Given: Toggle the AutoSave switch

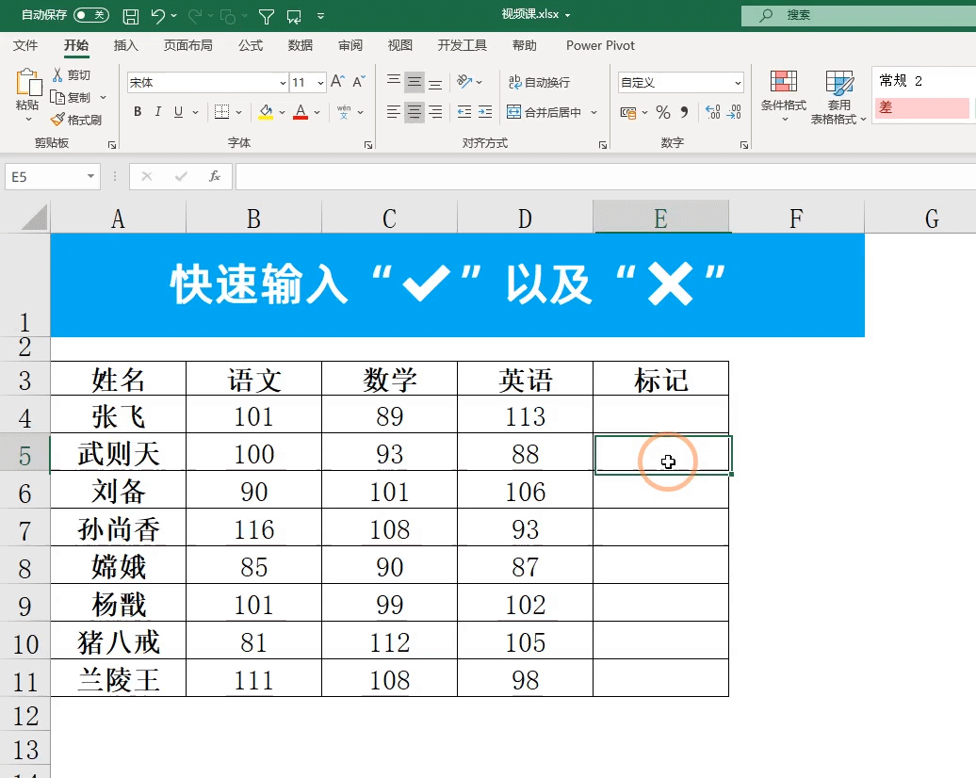Looking at the screenshot, I should tap(90, 15).
